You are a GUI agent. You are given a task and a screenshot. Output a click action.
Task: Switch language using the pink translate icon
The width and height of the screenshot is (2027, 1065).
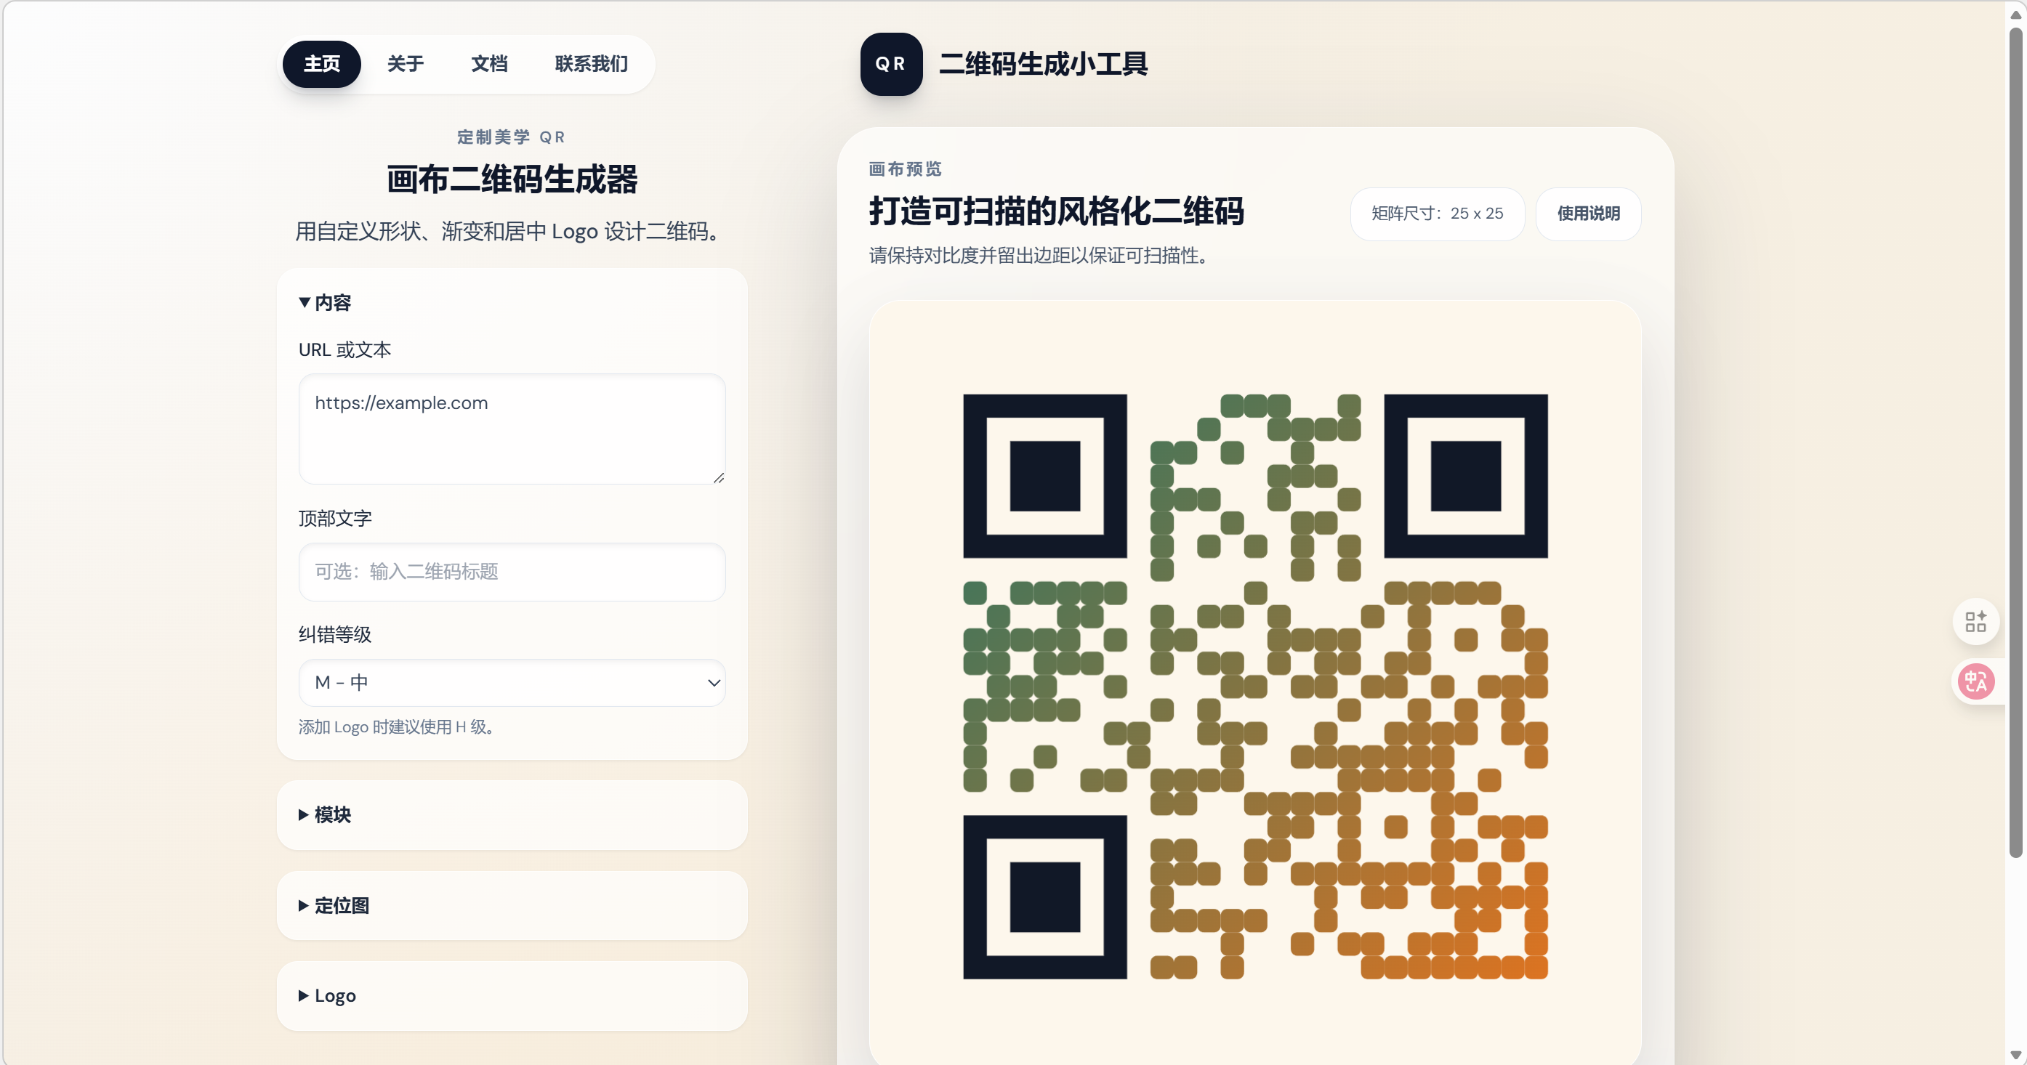pos(1977,681)
